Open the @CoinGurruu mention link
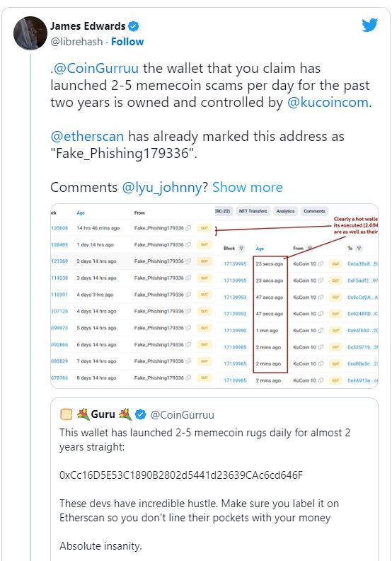 click(96, 68)
